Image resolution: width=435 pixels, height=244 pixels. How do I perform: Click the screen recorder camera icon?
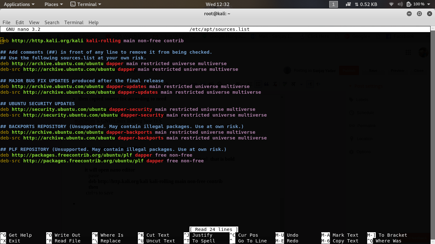pyautogui.click(x=348, y=4)
